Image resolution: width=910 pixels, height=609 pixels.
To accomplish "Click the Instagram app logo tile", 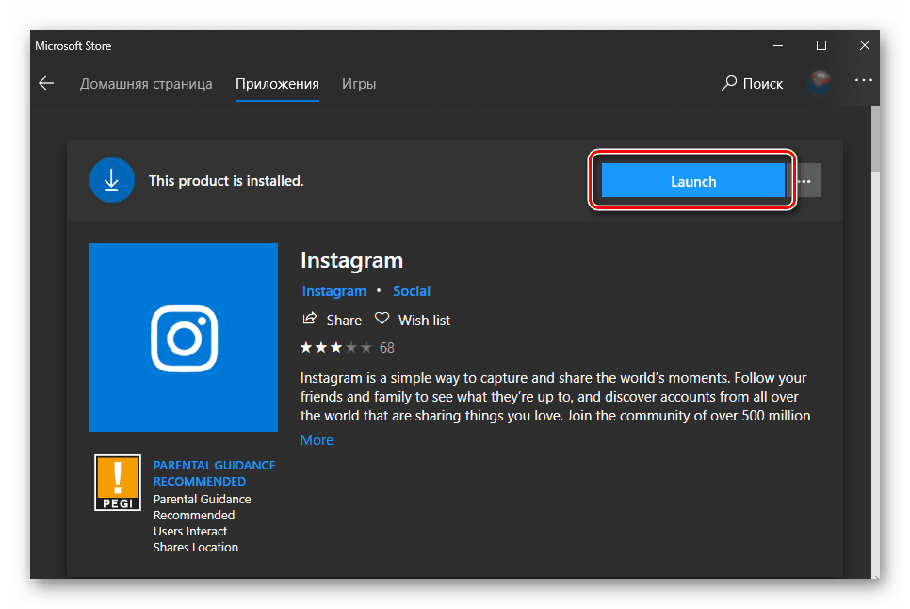I will [184, 337].
